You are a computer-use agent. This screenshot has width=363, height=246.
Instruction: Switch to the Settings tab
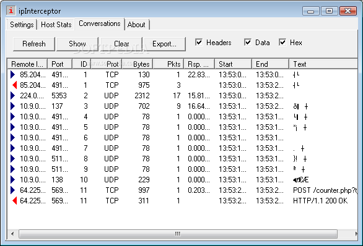22,25
